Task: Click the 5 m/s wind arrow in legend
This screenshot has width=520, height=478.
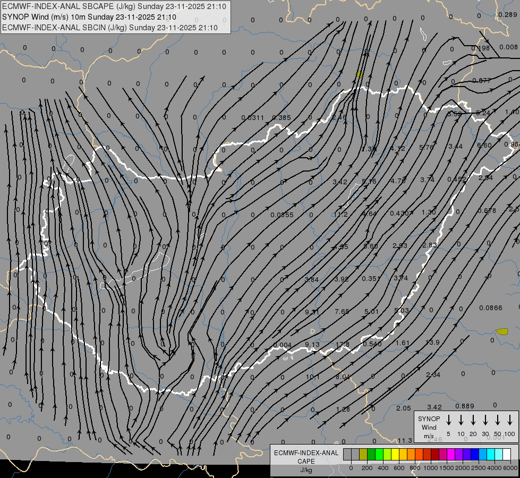Action: (x=448, y=420)
